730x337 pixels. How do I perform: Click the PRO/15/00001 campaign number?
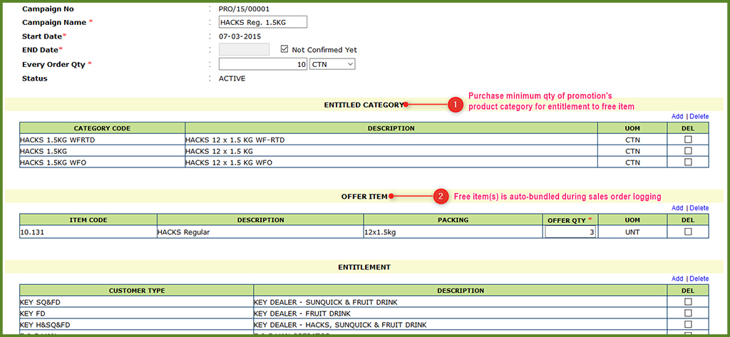244,9
